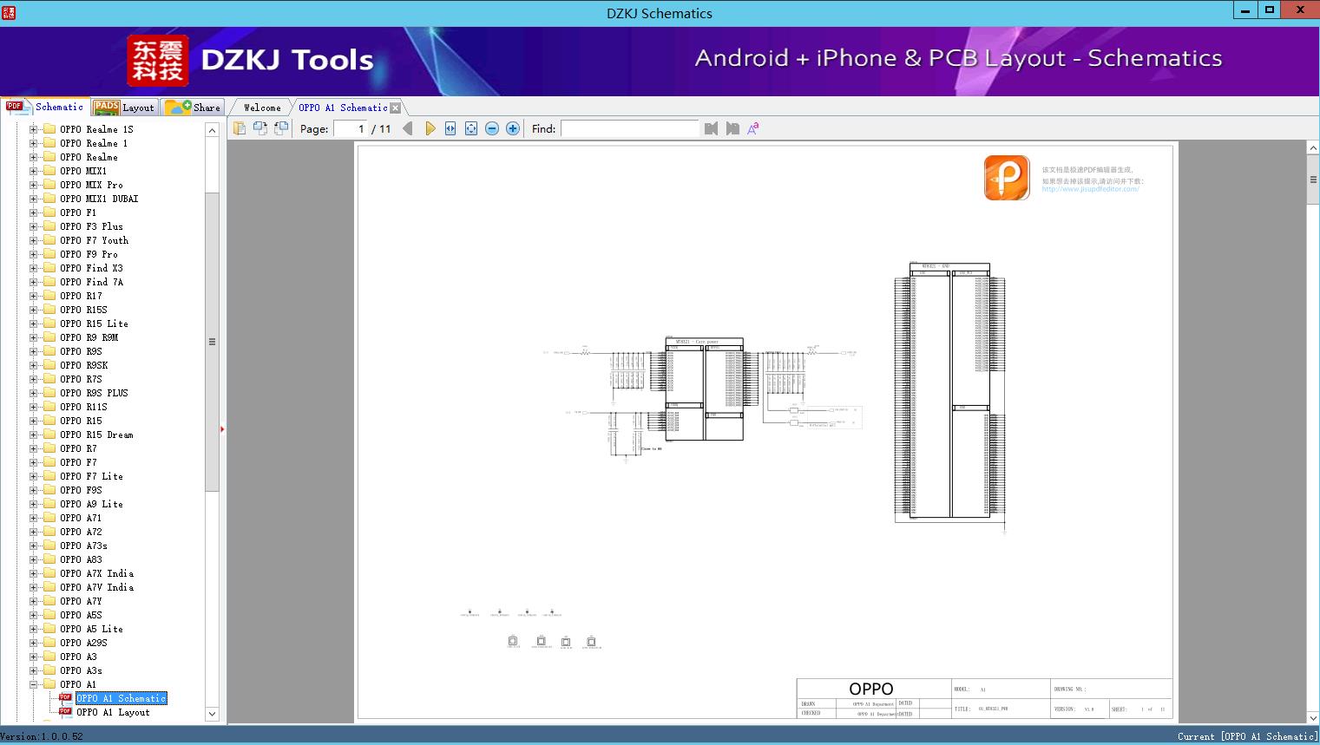Select the OPPO A1 Schematic document tab
This screenshot has height=745, width=1320.
click(x=343, y=108)
